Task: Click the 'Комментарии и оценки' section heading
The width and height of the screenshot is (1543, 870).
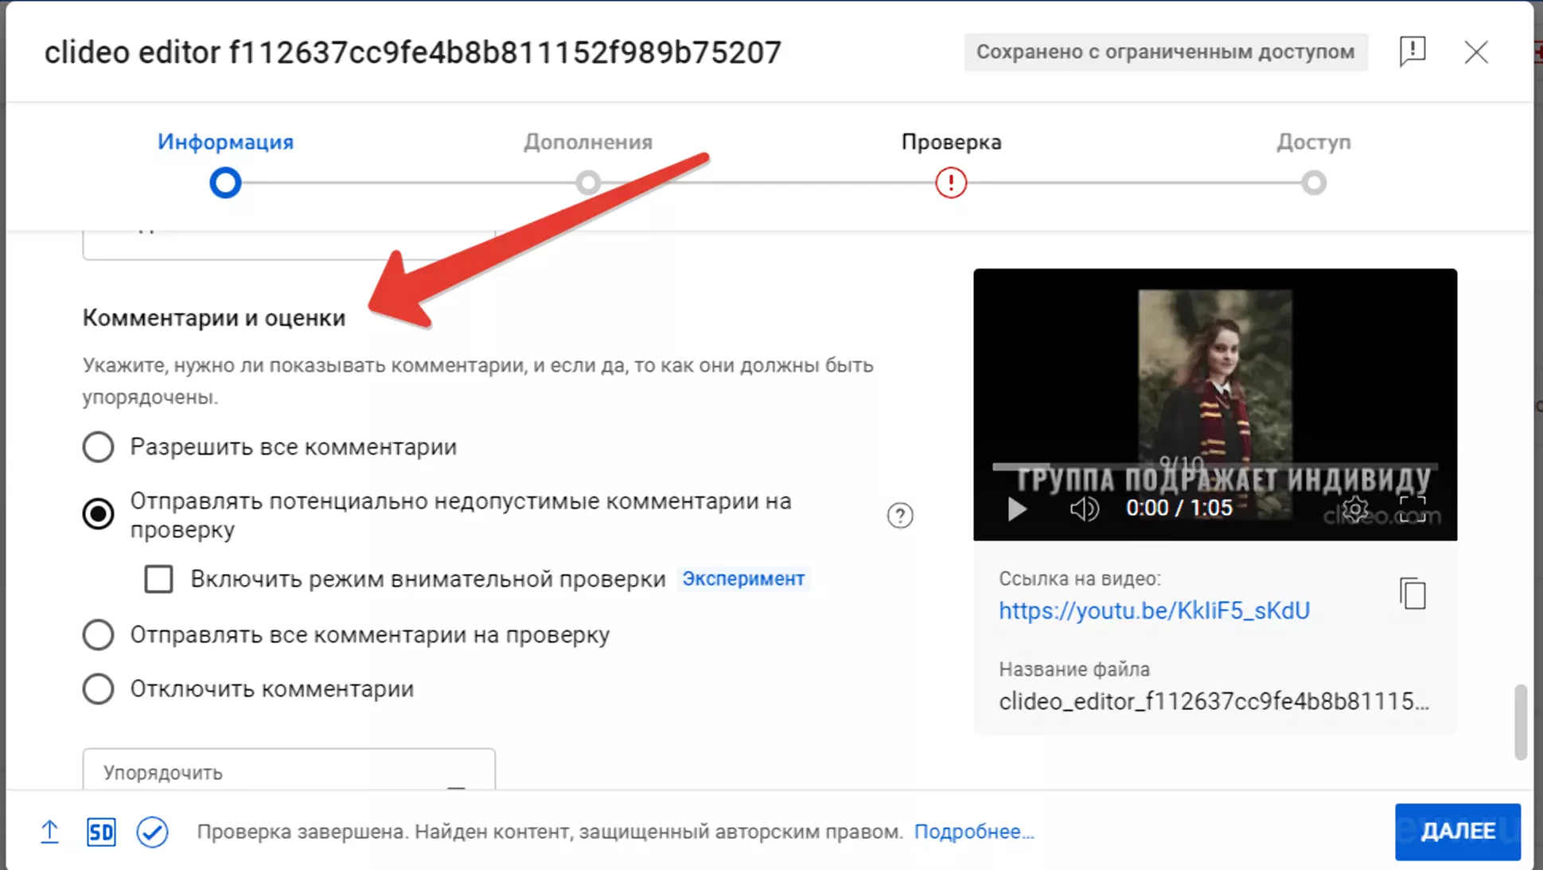Action: coord(214,318)
